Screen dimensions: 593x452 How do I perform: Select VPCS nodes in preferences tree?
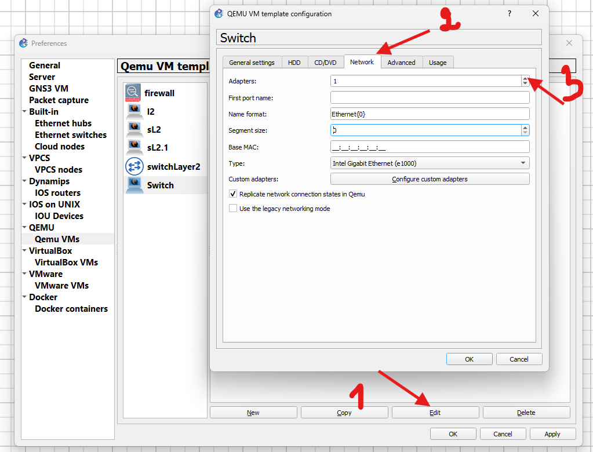click(59, 170)
